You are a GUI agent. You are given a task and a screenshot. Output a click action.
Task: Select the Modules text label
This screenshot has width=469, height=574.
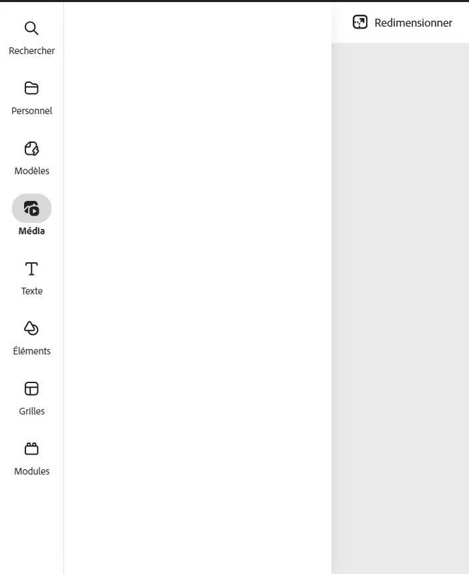(32, 471)
